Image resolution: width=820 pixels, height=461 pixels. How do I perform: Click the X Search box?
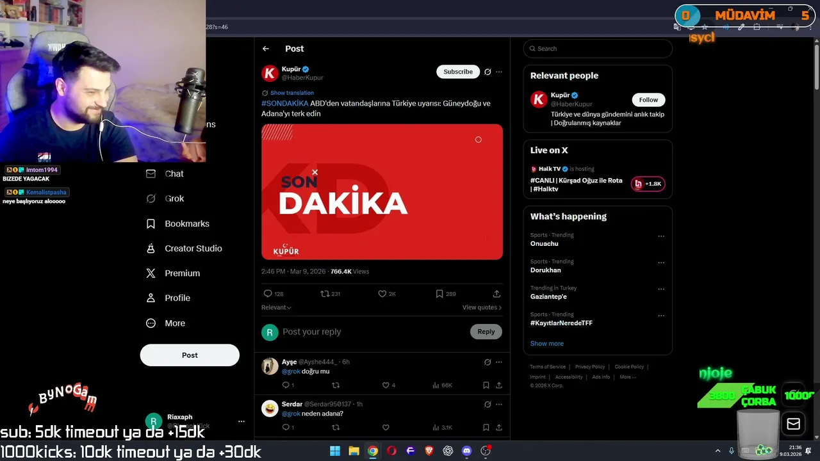pos(598,49)
